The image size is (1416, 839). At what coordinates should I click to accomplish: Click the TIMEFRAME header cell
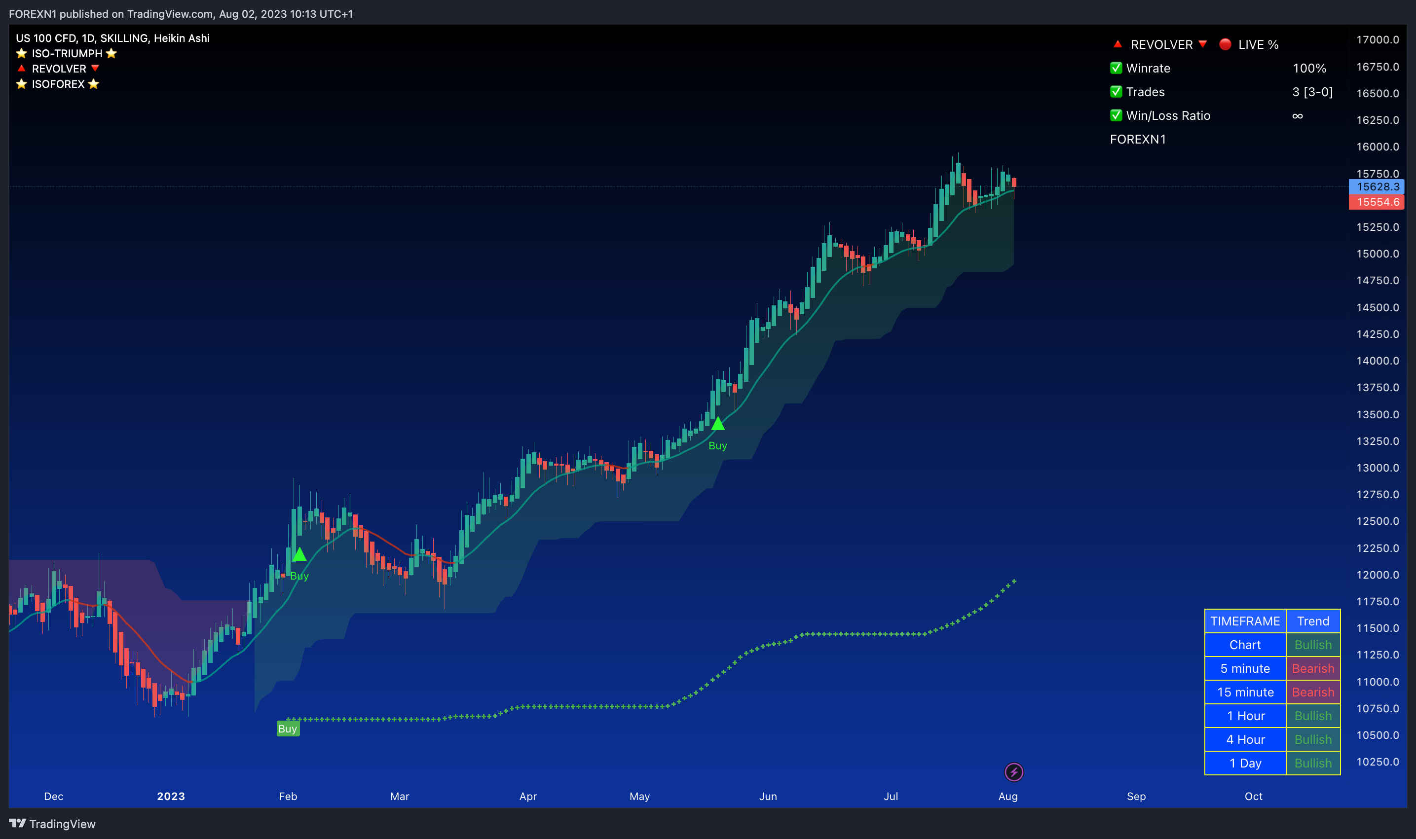click(1245, 621)
